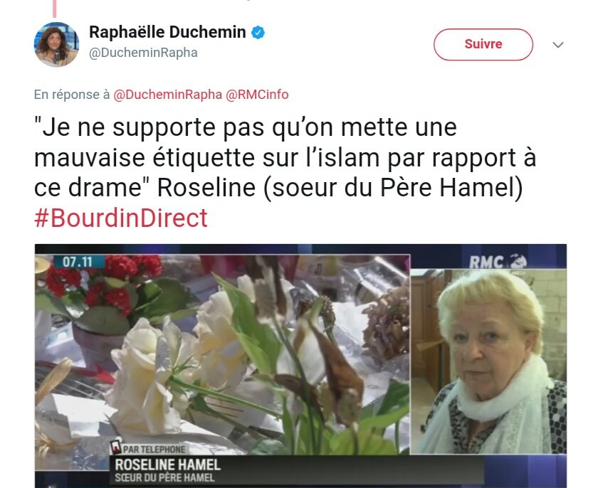
Task: Click the phone icon beside PAR TELEPHONE
Action: pos(115,447)
